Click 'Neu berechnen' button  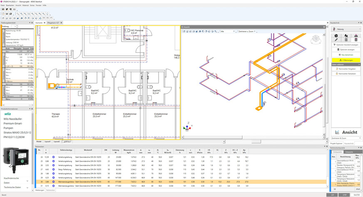346,54
